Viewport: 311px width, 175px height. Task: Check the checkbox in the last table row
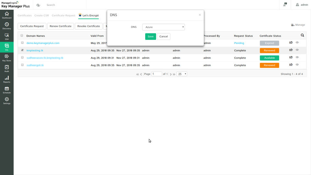22,65
